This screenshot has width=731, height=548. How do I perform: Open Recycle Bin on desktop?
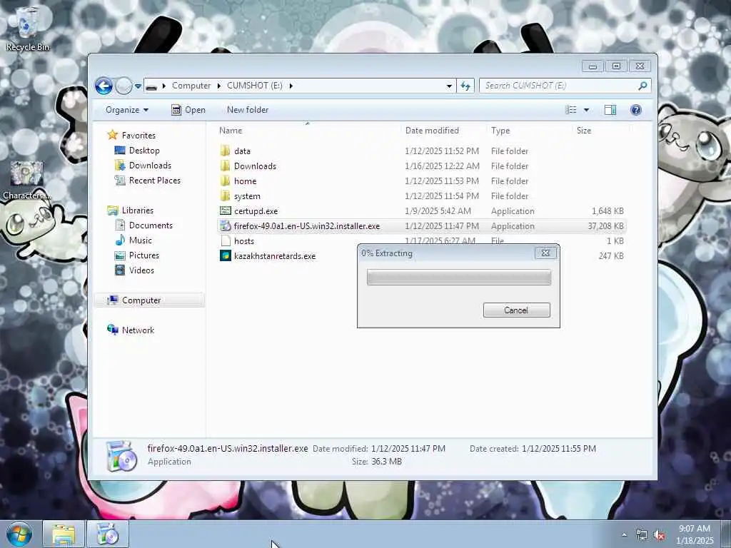tap(27, 29)
